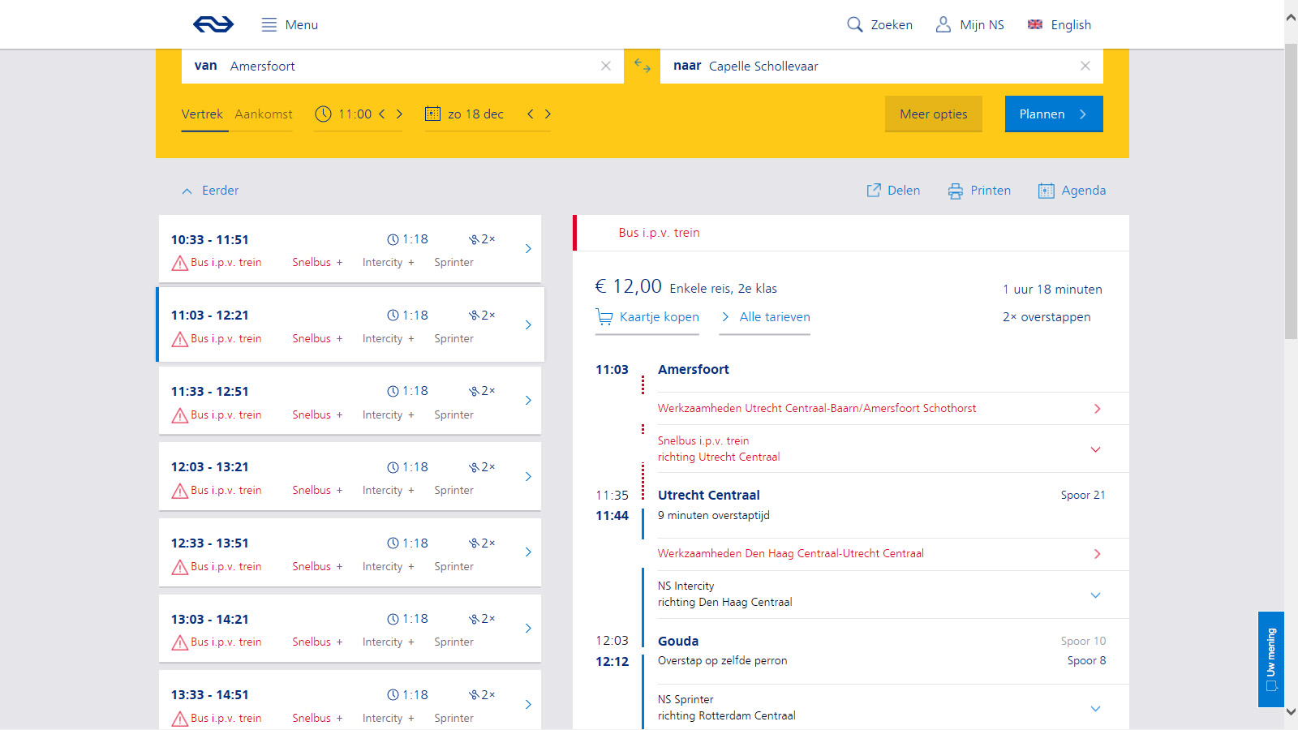This screenshot has height=730, width=1298.
Task: Open chevron of 11:33 - 12:51 trip
Action: click(x=528, y=401)
